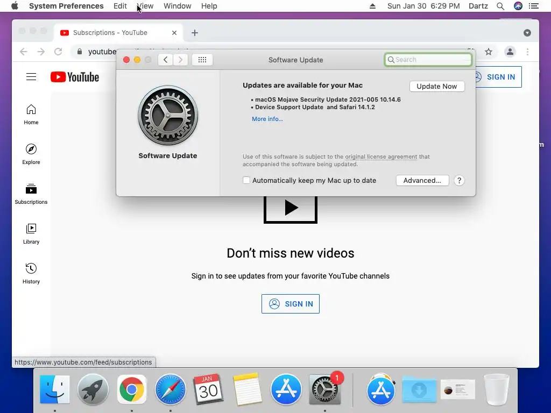The width and height of the screenshot is (551, 413).
Task: Open Advanced... options
Action: (422, 181)
